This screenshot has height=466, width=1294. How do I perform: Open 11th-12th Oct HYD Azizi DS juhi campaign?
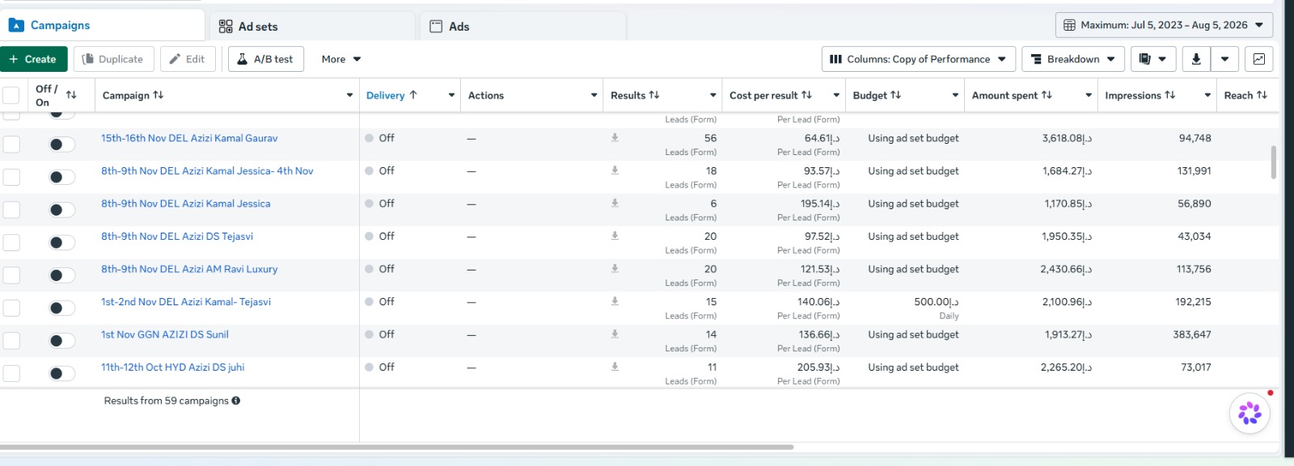click(x=172, y=367)
